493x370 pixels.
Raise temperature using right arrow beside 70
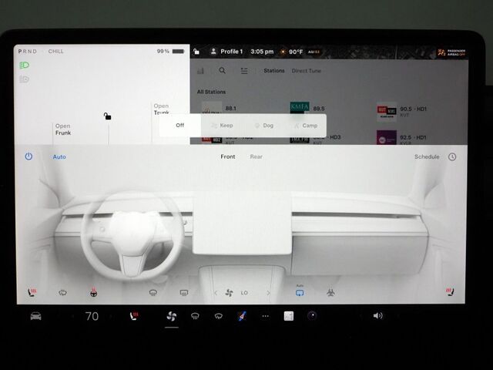(111, 316)
